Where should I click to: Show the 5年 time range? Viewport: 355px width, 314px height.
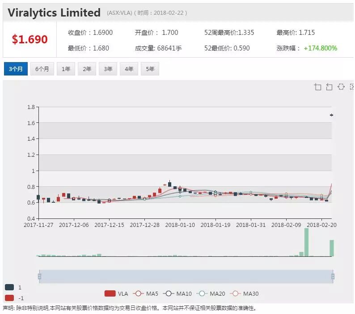point(150,69)
